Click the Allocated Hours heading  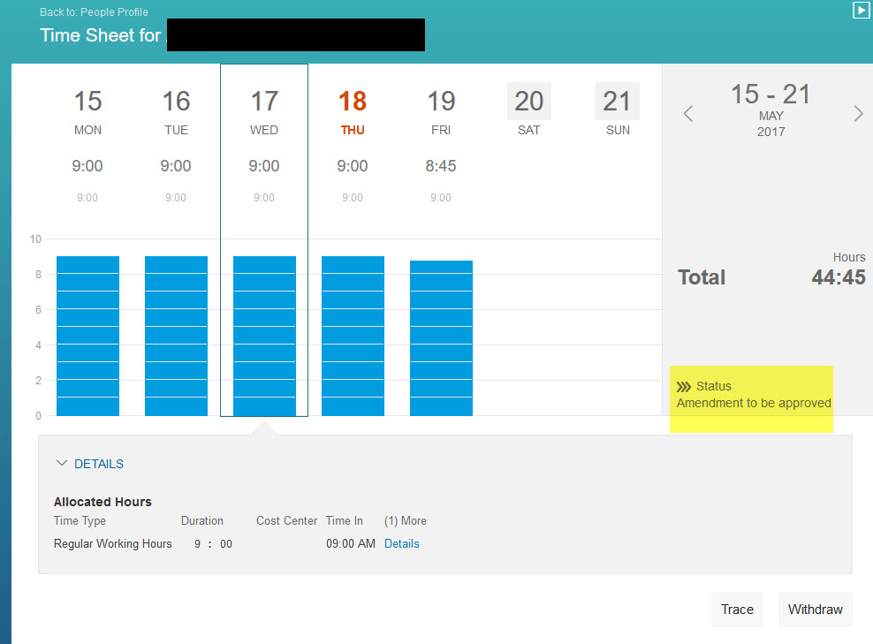(102, 502)
